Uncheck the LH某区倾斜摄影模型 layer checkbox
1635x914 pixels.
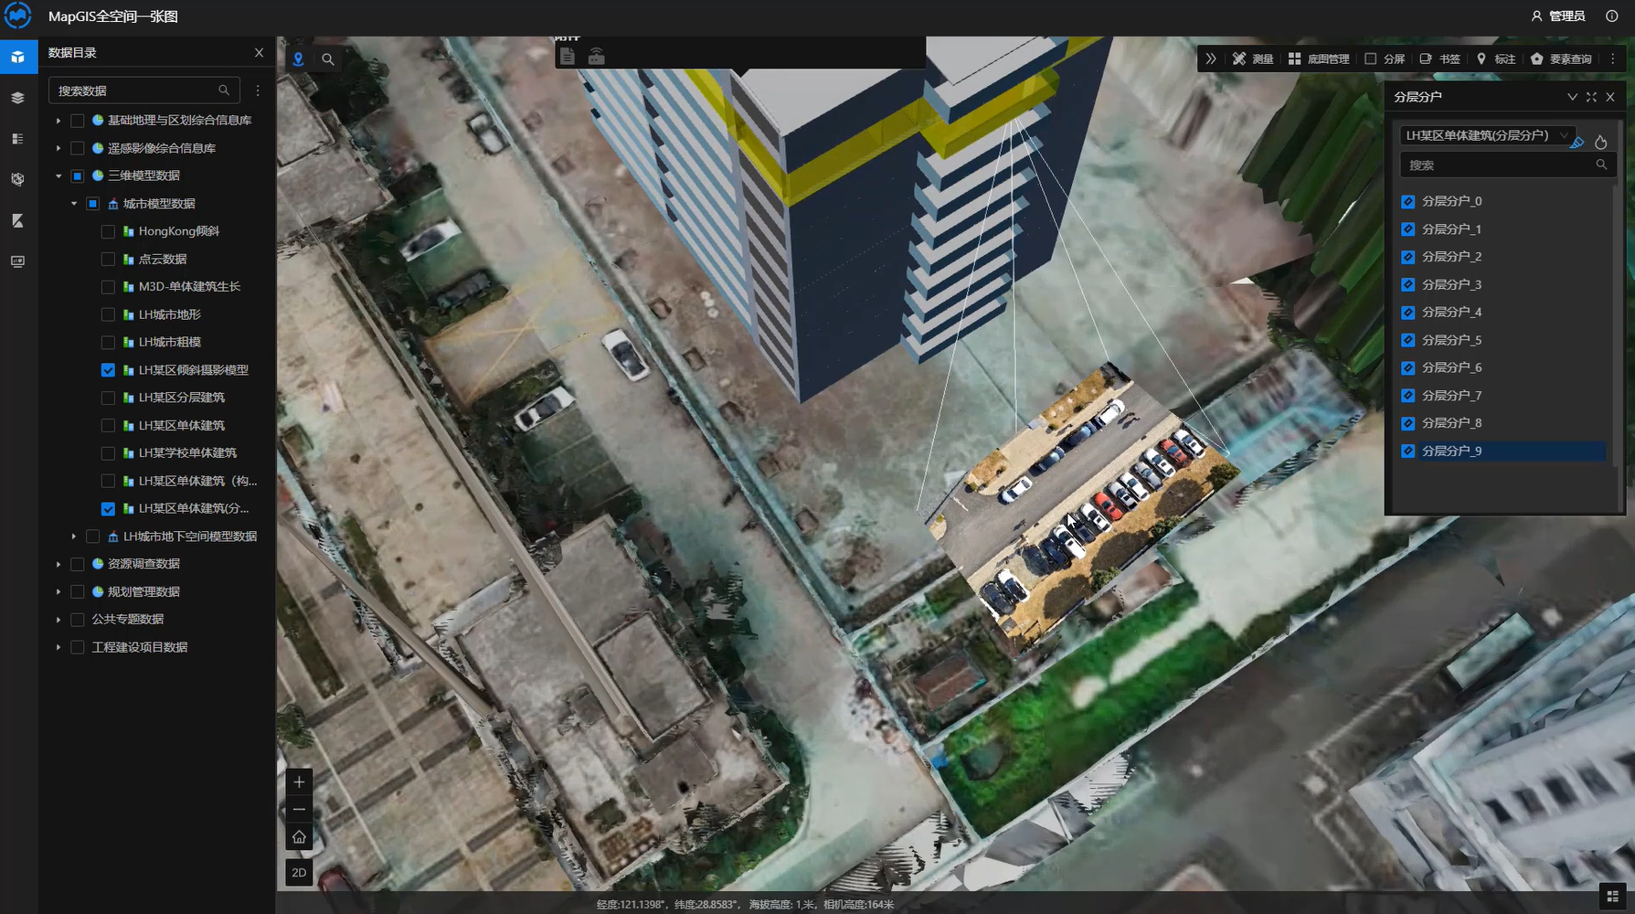[x=108, y=370]
